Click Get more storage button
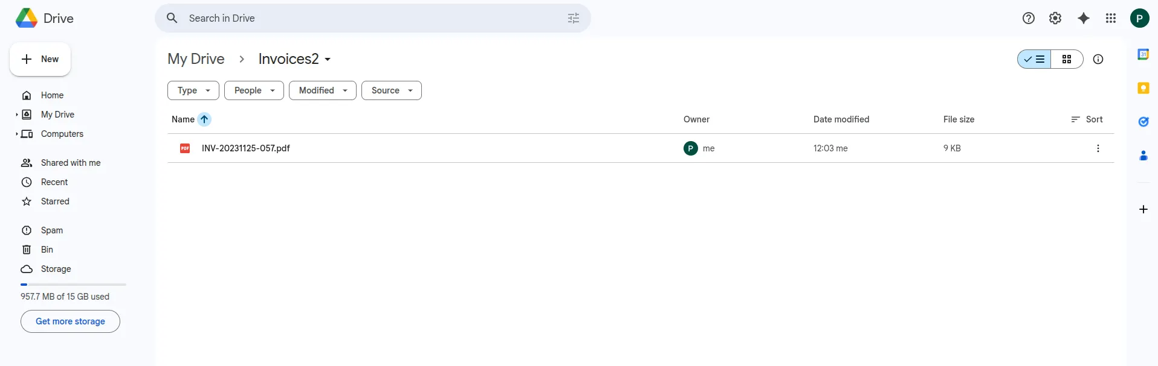Viewport: 1158px width, 366px height. pyautogui.click(x=70, y=321)
